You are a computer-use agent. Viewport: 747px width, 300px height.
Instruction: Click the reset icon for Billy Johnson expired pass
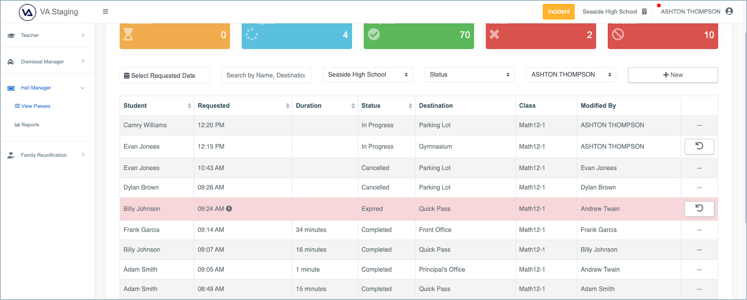(x=699, y=209)
